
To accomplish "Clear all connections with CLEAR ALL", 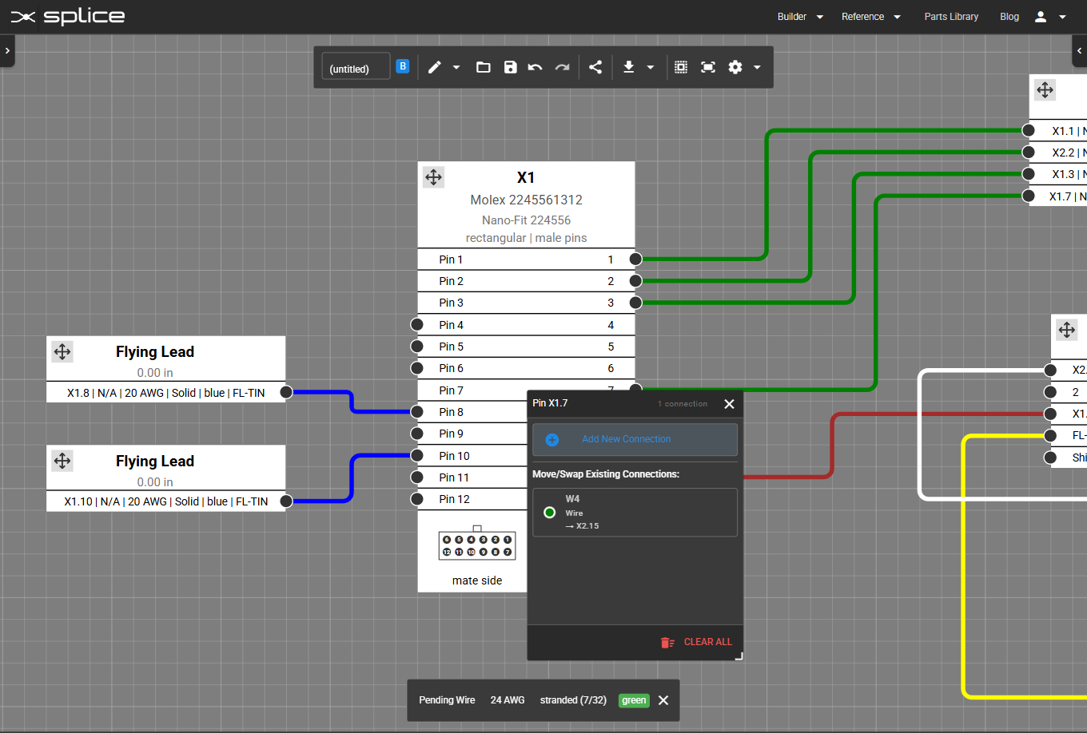I will pos(707,642).
